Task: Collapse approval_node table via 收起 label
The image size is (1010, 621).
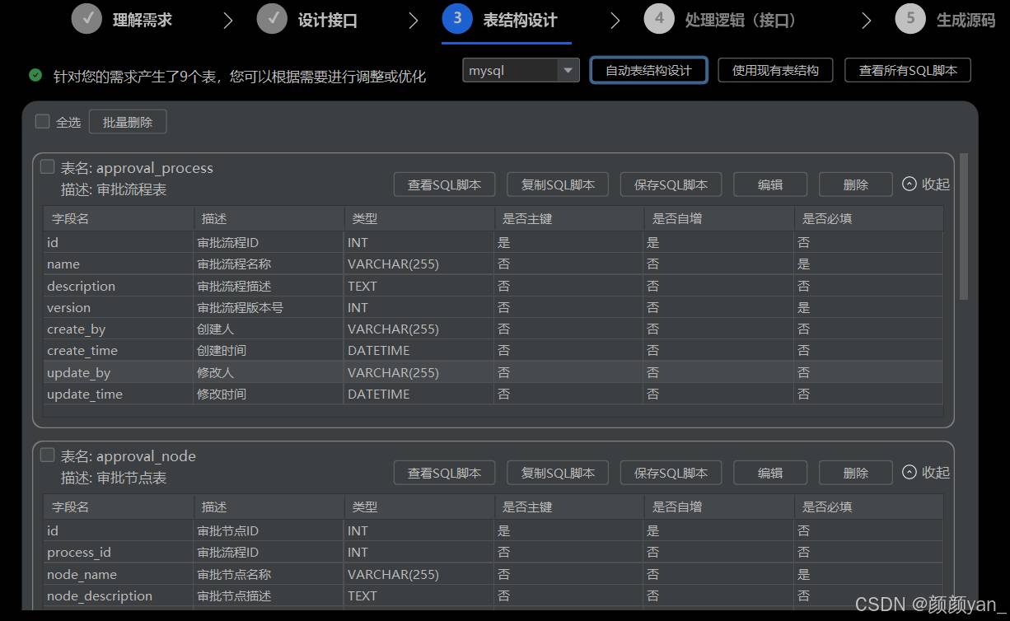Action: coord(936,472)
